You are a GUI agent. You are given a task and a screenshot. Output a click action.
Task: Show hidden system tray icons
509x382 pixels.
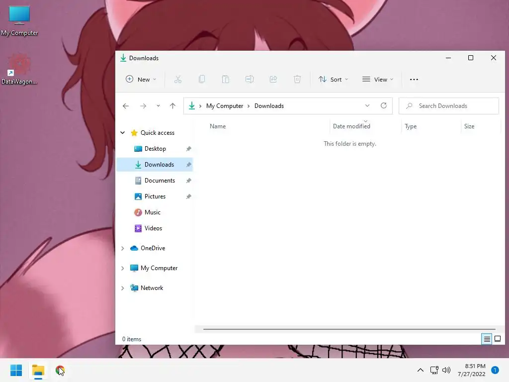click(421, 370)
